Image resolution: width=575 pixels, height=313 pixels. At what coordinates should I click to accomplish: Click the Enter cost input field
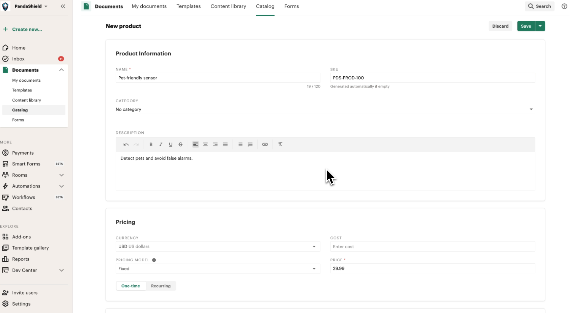point(432,246)
